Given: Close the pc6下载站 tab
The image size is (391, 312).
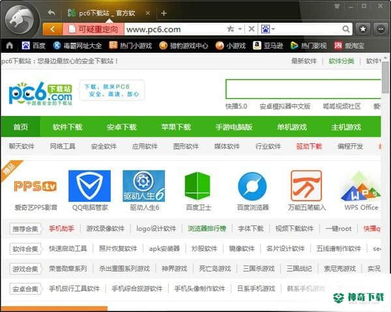Looking at the screenshot, I should pyautogui.click(x=148, y=13).
